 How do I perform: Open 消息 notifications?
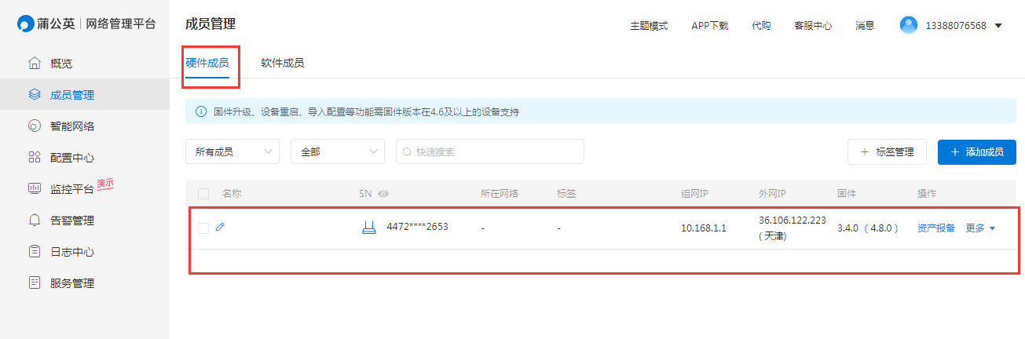pyautogui.click(x=865, y=25)
